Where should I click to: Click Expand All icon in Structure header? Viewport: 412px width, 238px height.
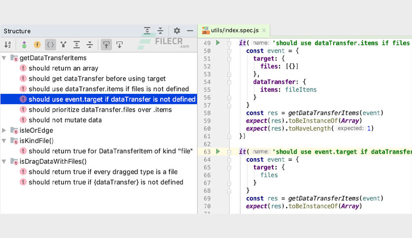(147, 31)
